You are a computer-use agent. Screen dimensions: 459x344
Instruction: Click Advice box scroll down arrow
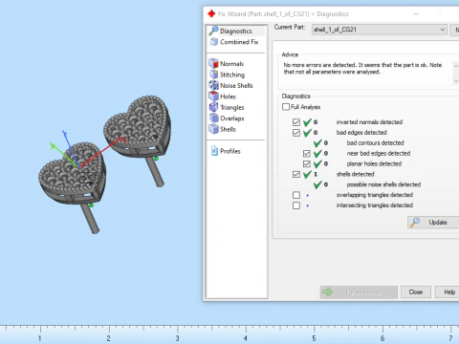456,81
